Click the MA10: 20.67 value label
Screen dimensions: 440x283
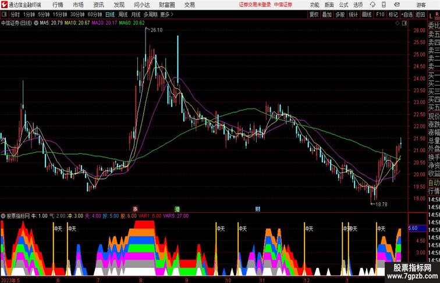(x=77, y=23)
